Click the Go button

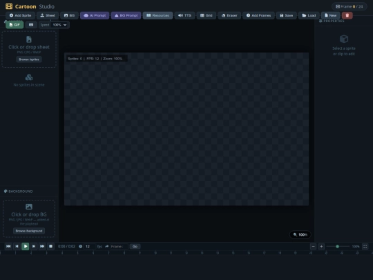click(135, 246)
